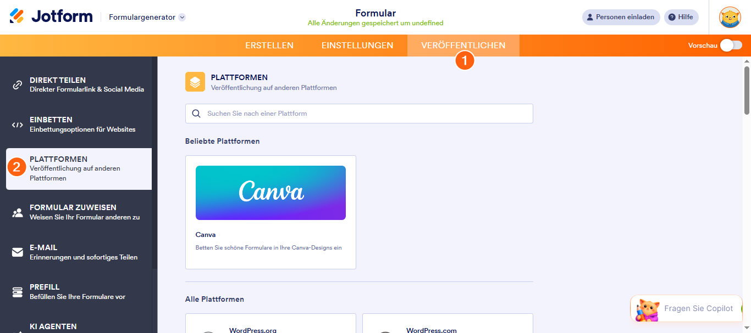The image size is (751, 333).
Task: Click the Jotform logo
Action: [51, 16]
